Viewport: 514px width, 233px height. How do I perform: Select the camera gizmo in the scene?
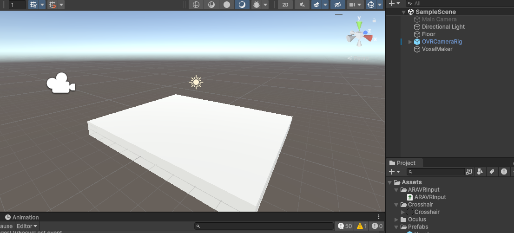coord(61,83)
